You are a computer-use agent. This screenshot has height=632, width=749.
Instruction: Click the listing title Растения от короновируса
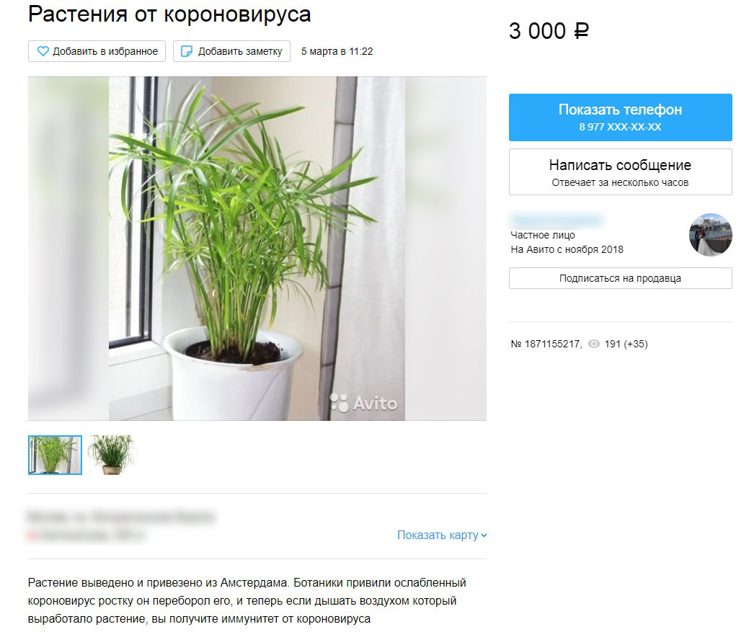click(169, 14)
